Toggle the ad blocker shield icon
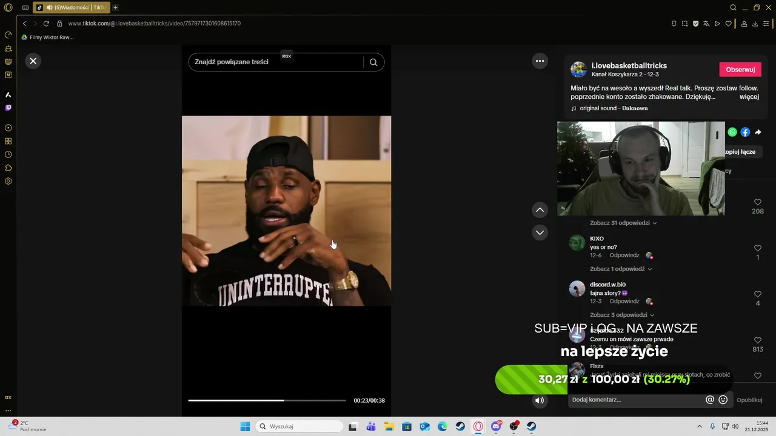776x436 pixels. click(695, 24)
